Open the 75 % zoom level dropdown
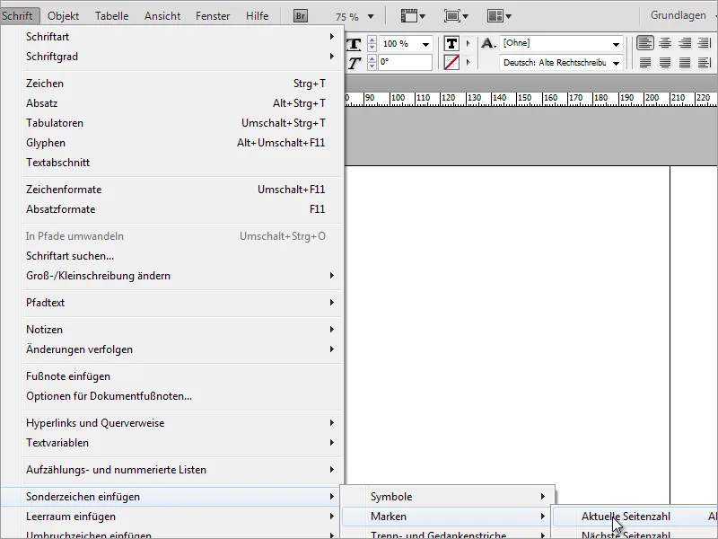This screenshot has width=718, height=539. click(371, 17)
